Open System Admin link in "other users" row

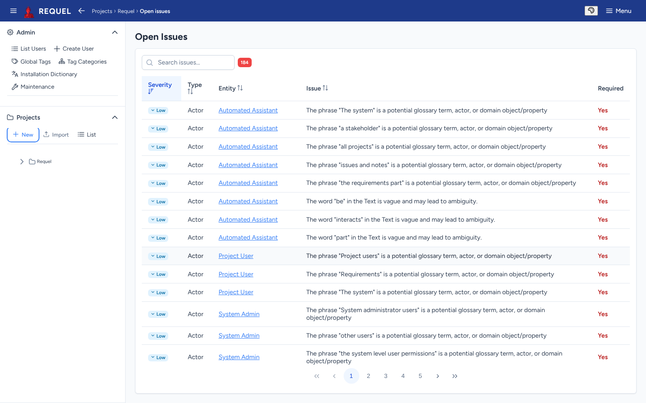pos(239,335)
